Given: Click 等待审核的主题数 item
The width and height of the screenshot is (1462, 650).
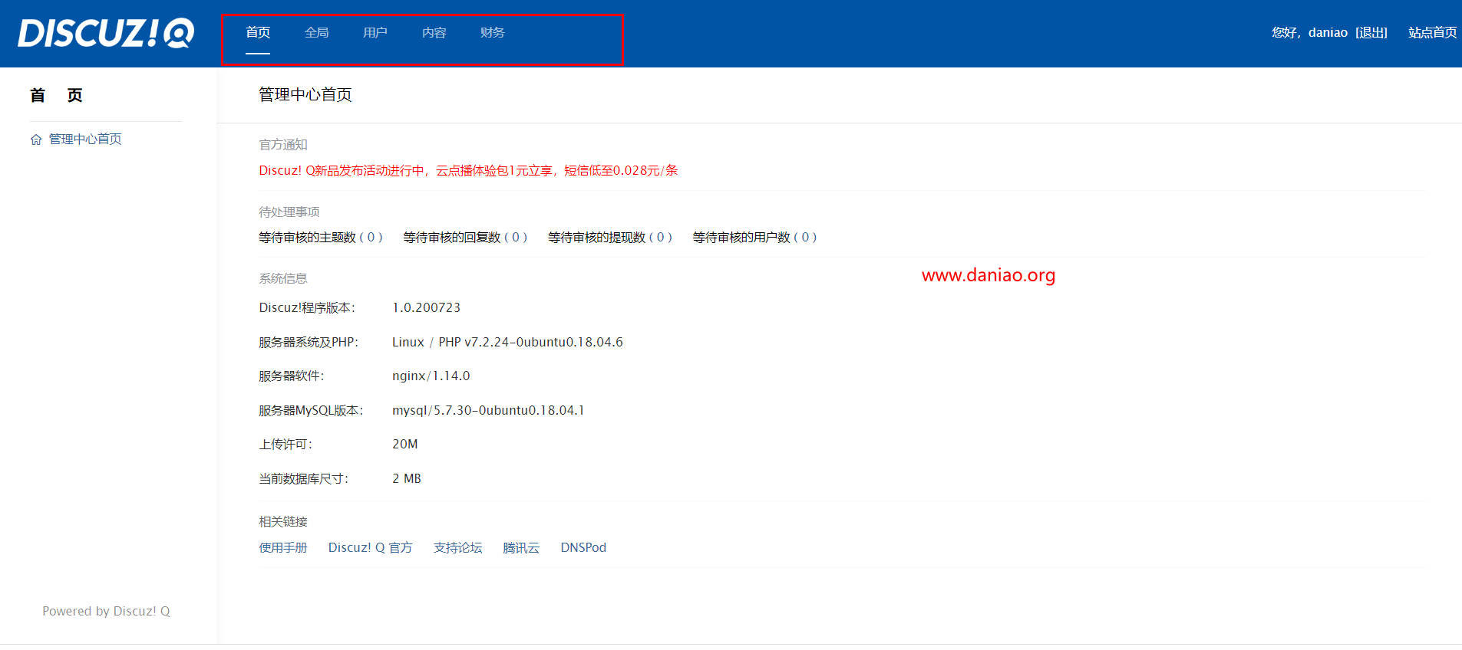Looking at the screenshot, I should coord(321,238).
